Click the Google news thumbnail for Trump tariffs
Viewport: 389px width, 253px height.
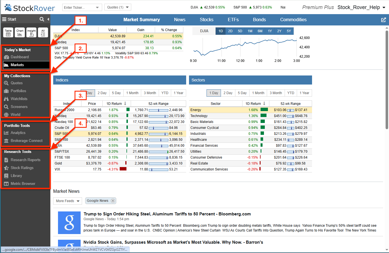(69, 223)
